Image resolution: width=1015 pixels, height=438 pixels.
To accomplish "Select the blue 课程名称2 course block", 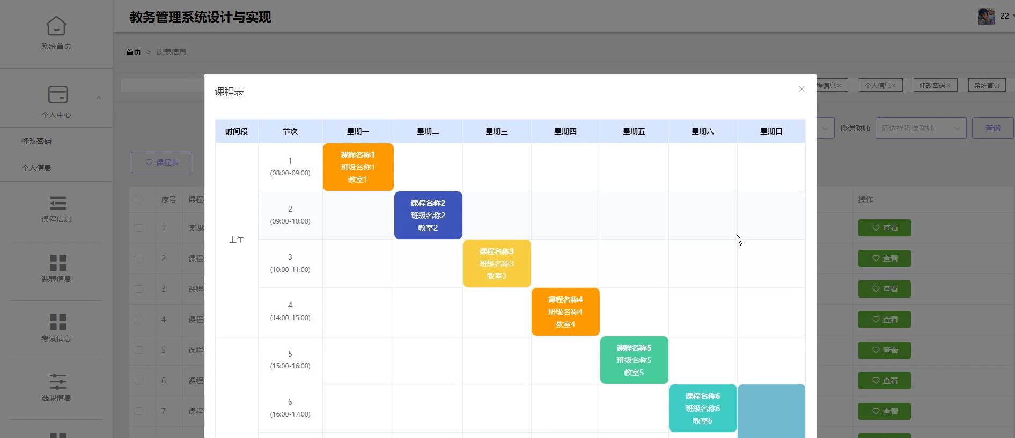I will click(x=428, y=215).
